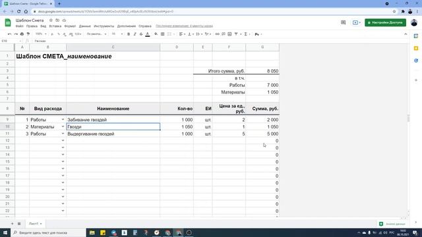
Task: Open the number format 123 dropdown
Action: point(78,34)
